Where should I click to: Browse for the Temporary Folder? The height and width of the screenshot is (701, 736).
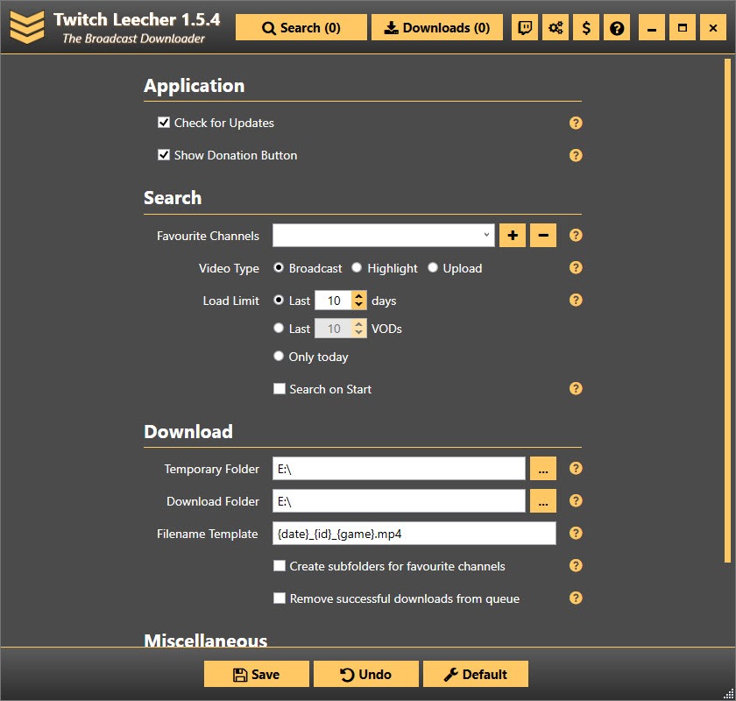[542, 468]
